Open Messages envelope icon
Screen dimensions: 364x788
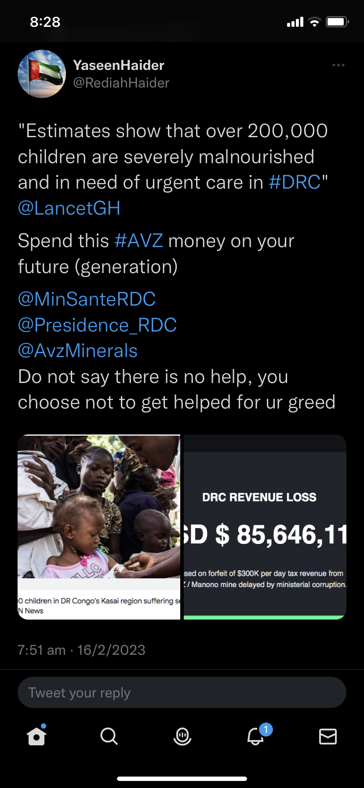point(328,736)
